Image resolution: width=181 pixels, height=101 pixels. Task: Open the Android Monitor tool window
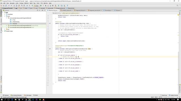point(16,95)
